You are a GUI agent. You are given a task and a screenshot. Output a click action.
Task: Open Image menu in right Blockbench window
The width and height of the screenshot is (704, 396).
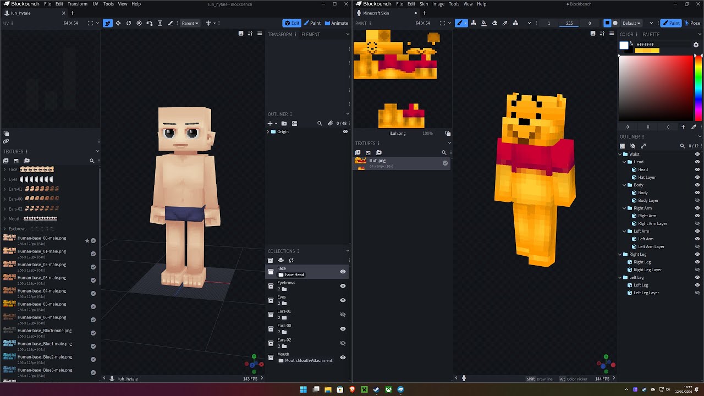click(x=438, y=4)
